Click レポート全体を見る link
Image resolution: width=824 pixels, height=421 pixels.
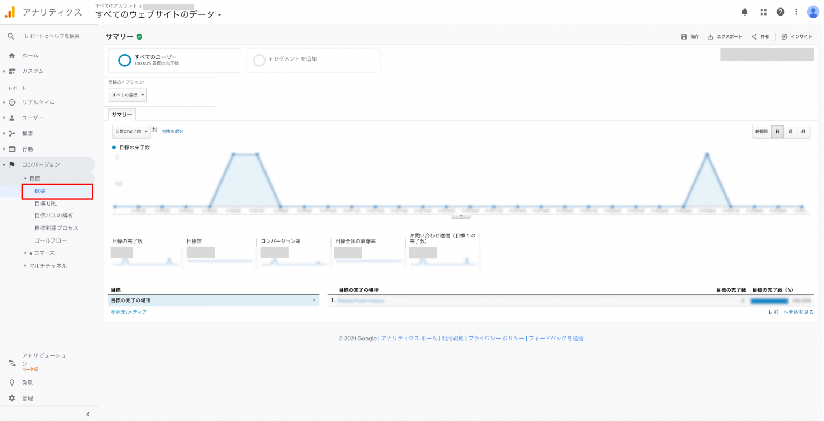coord(791,312)
